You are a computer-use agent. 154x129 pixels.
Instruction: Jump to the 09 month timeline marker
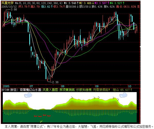(x=96, y=86)
